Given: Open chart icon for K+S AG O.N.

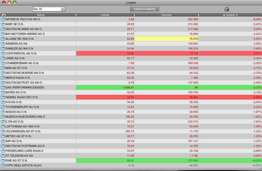Looking at the screenshot, I should point(3,102).
